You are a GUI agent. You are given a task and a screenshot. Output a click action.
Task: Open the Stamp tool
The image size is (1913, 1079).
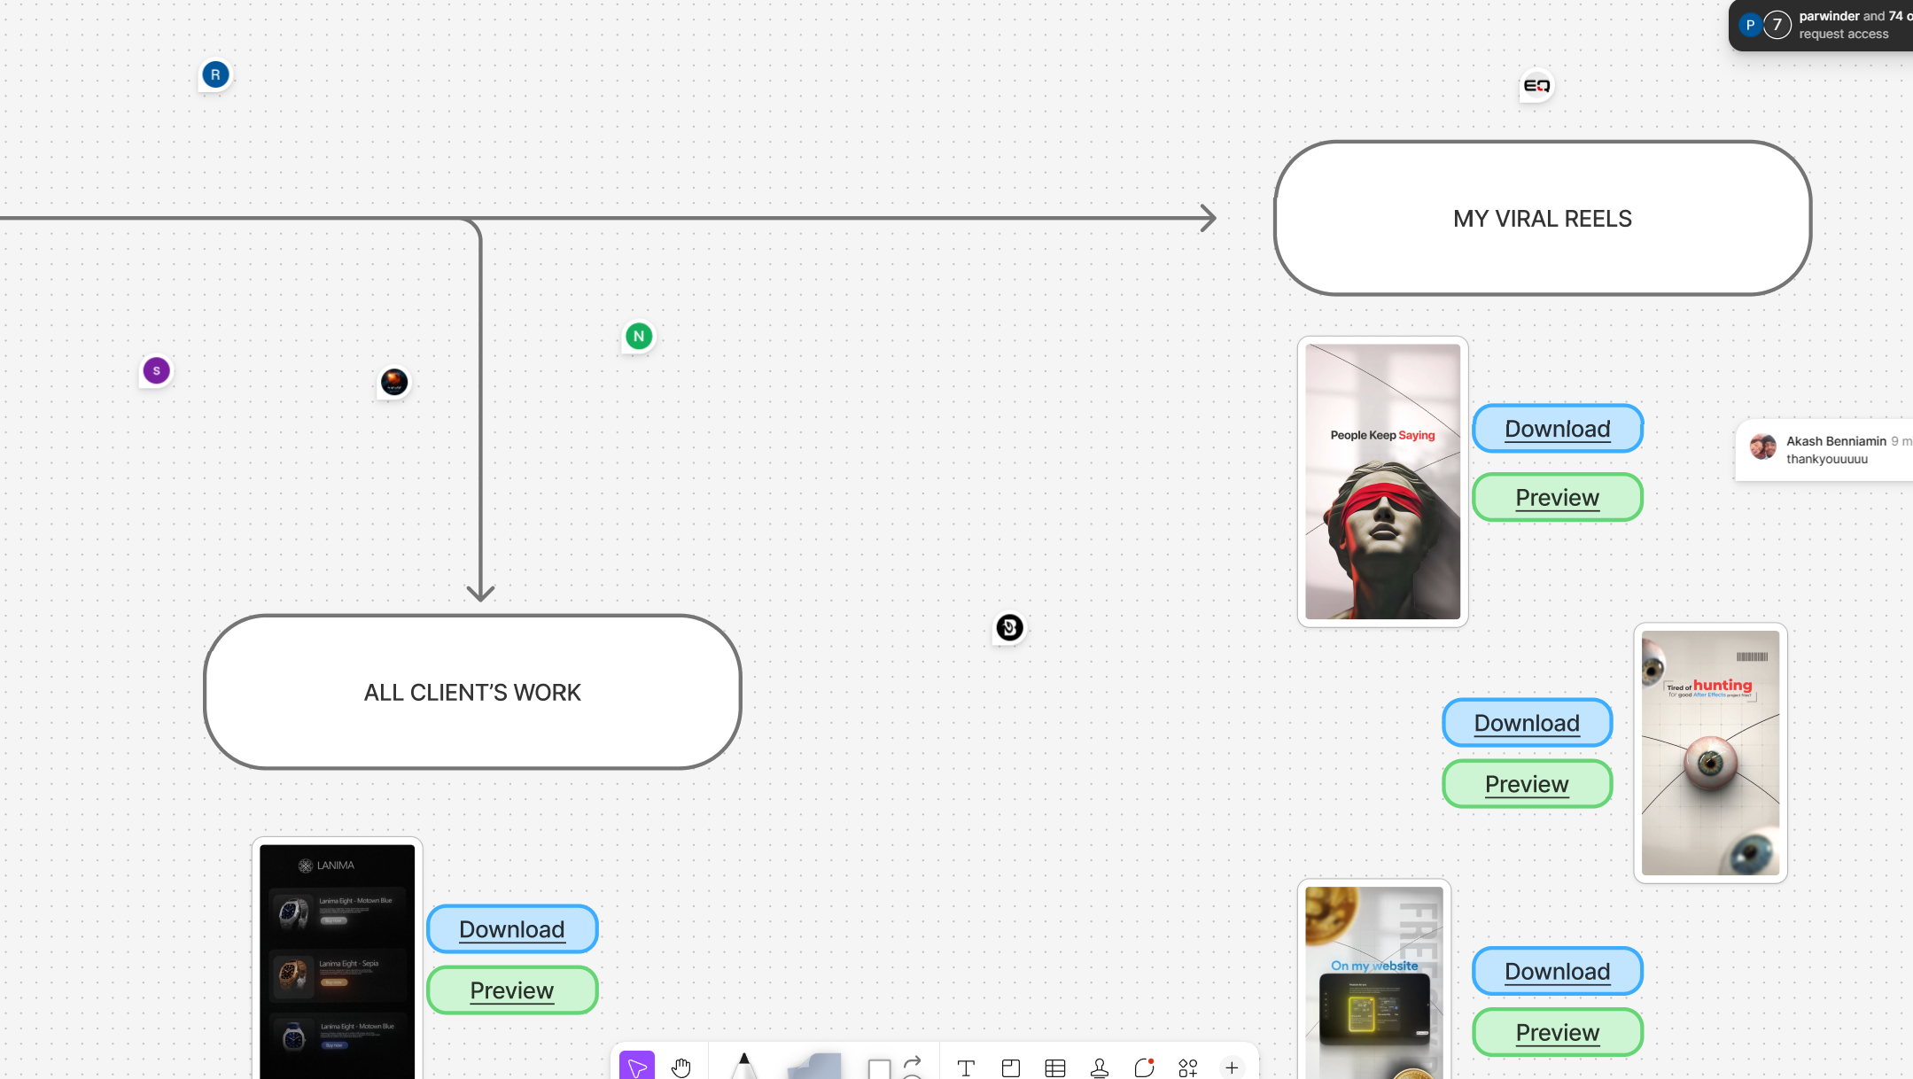[x=1099, y=1067]
